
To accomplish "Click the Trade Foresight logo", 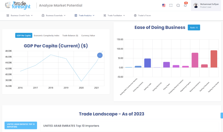I will pyautogui.click(x=18, y=5).
